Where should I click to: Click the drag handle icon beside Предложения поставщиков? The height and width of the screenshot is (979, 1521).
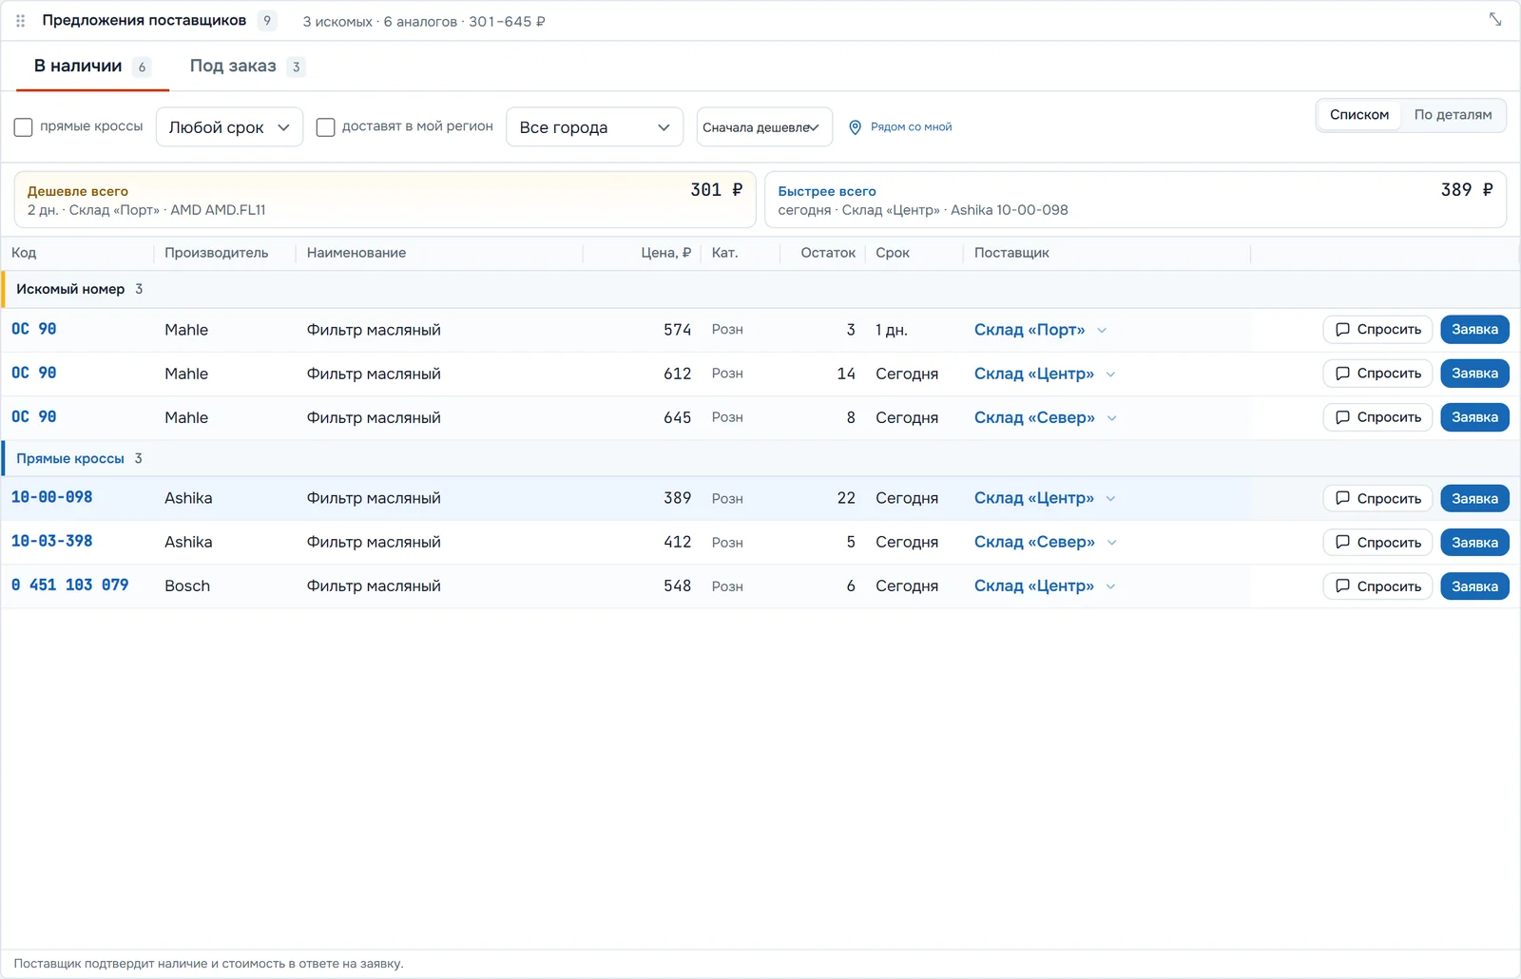(x=20, y=20)
